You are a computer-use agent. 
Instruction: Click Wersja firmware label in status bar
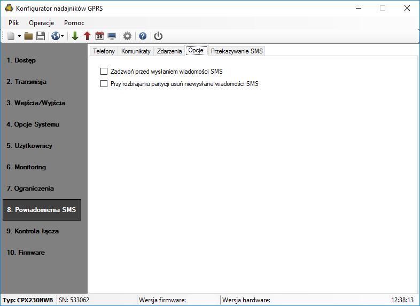(162, 300)
